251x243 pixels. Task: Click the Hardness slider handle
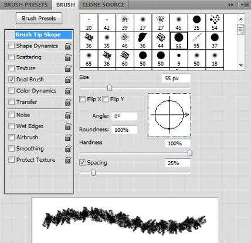(190, 153)
